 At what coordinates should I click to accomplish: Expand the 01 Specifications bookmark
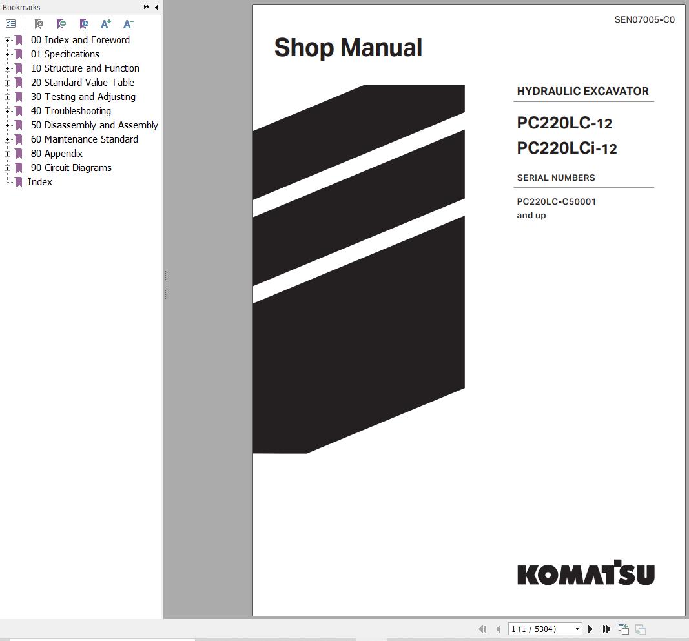(7, 54)
